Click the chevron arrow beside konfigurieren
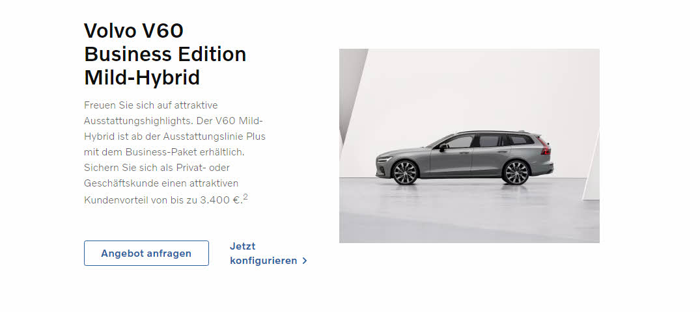 [305, 261]
